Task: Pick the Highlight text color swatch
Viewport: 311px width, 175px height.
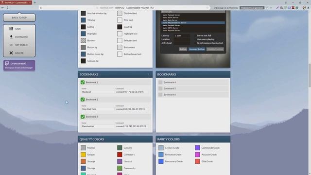Action: click(120, 34)
